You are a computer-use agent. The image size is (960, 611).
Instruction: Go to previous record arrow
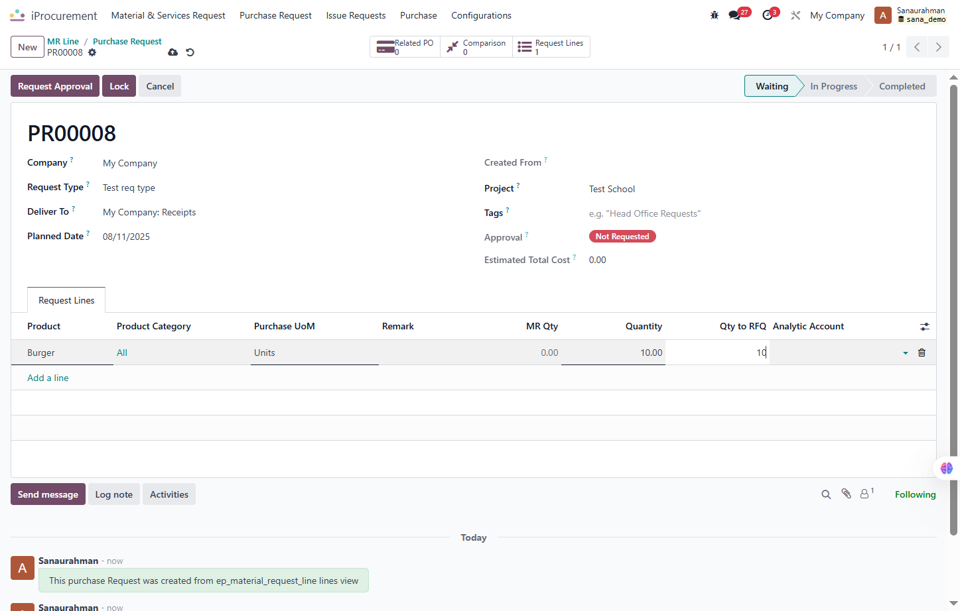click(917, 47)
